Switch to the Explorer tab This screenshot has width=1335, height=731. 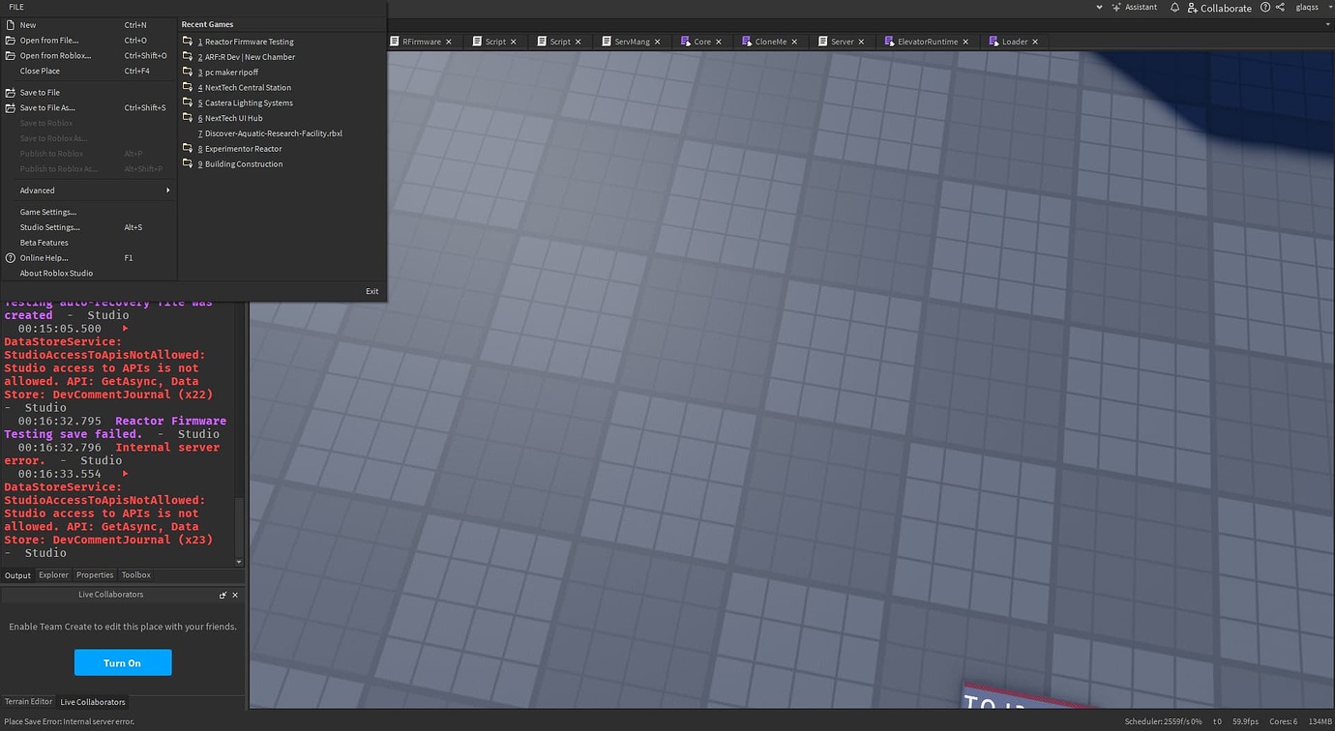coord(53,575)
